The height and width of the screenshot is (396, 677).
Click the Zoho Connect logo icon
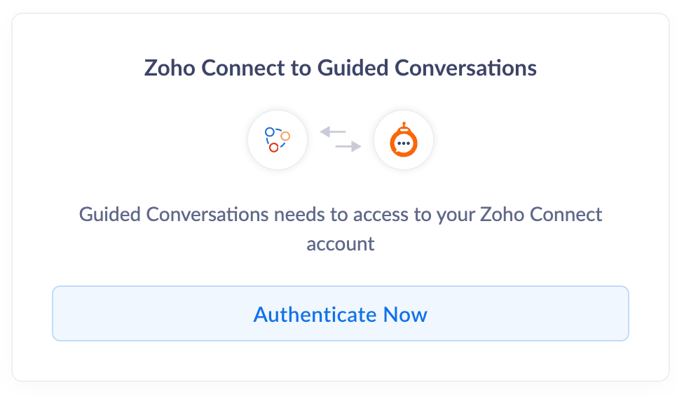pos(278,139)
